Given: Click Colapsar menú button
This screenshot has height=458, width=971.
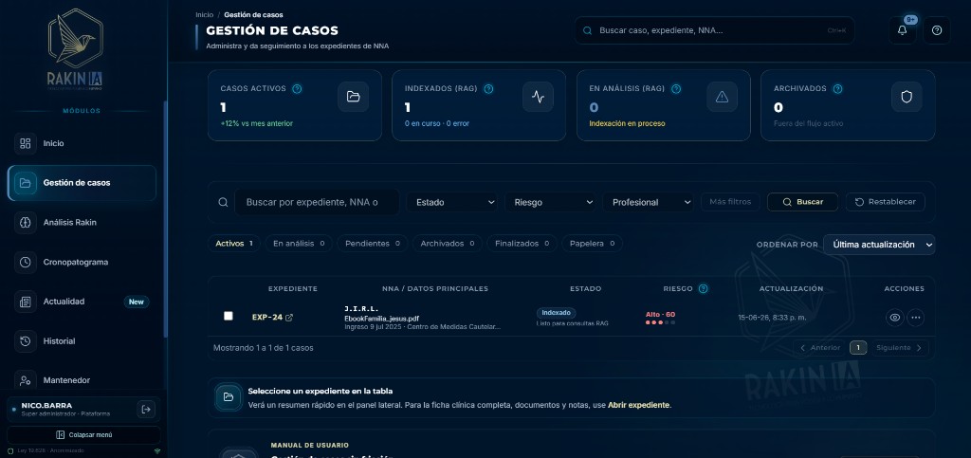Looking at the screenshot, I should click(83, 434).
